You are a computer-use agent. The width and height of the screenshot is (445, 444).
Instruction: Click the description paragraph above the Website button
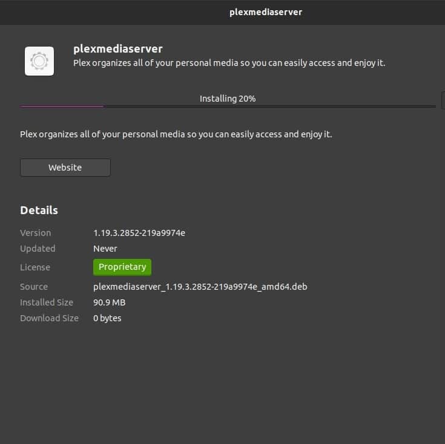tap(176, 134)
